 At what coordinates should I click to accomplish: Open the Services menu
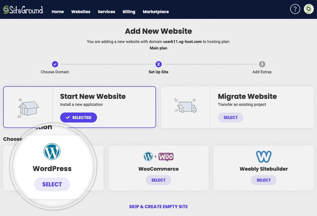coord(106,11)
